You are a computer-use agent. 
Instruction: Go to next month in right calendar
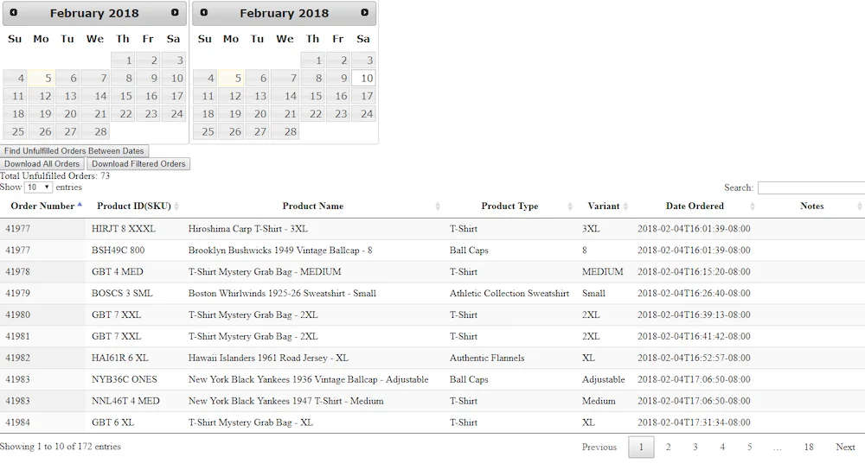[x=364, y=13]
